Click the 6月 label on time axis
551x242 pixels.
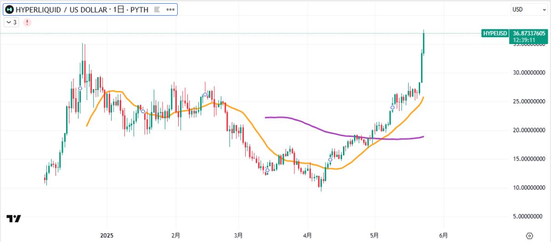(x=444, y=235)
